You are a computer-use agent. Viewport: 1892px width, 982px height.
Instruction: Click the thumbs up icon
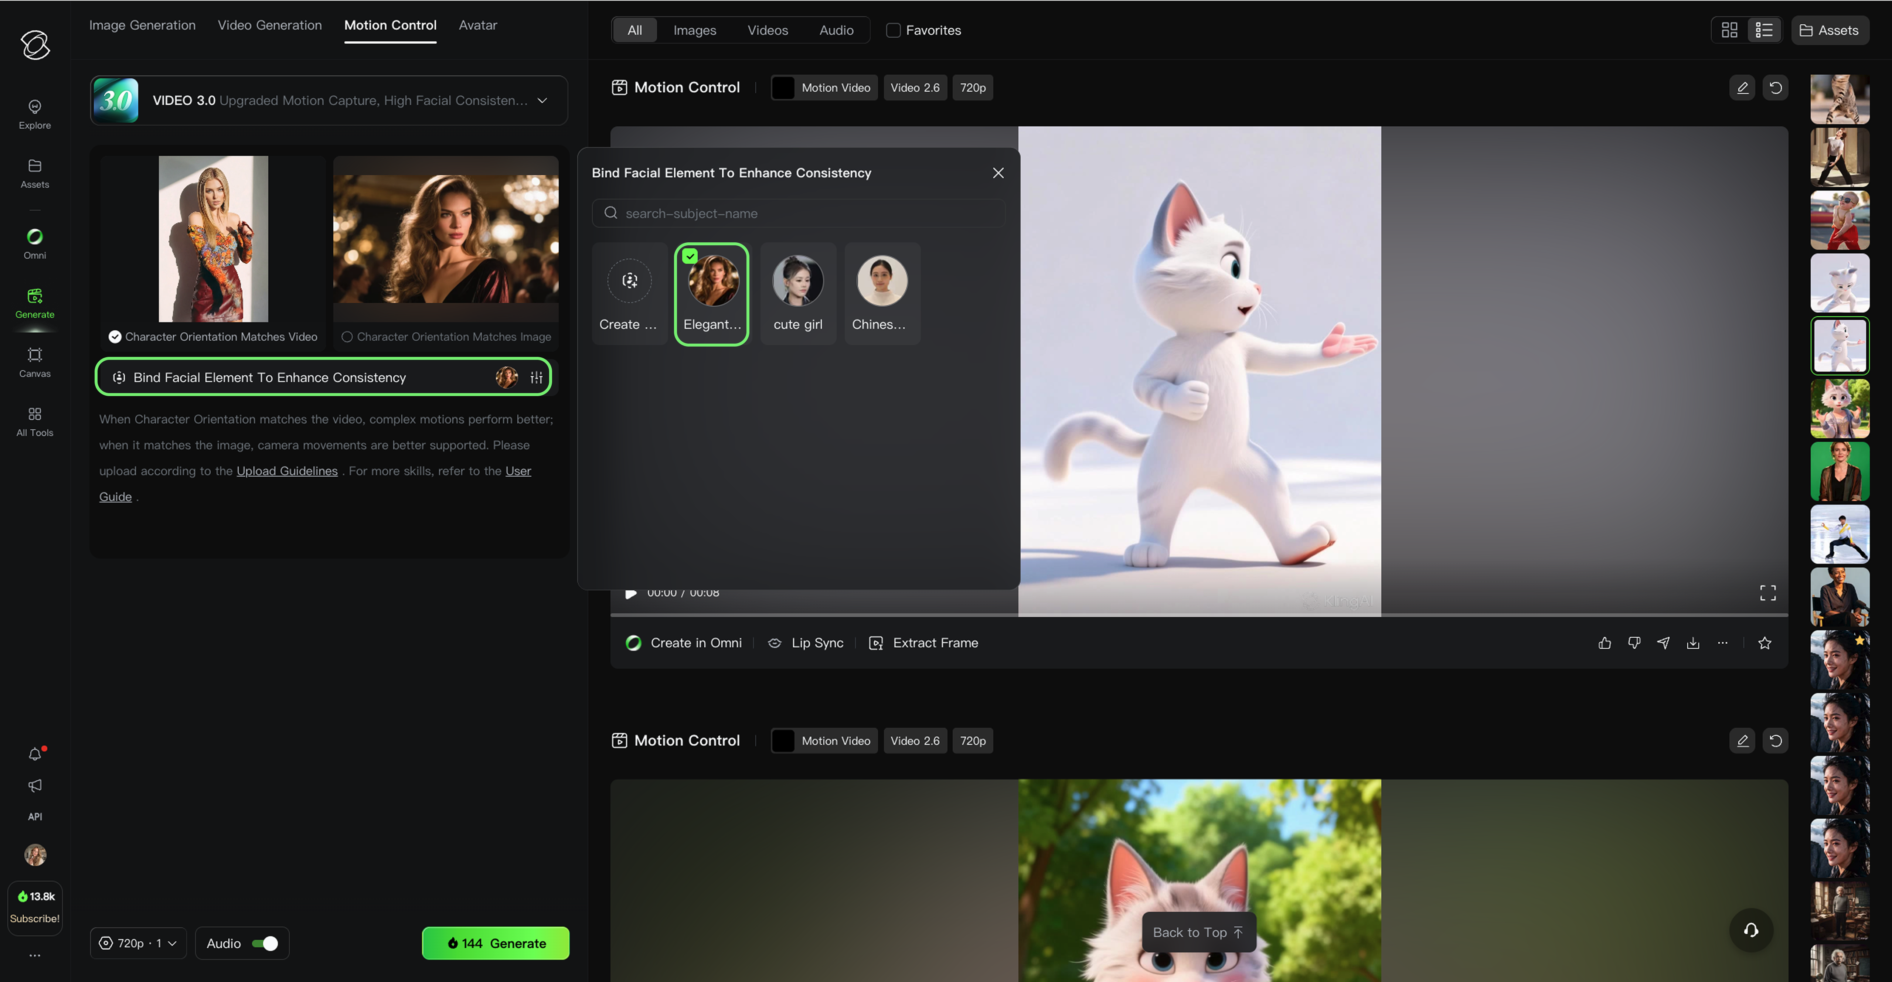[1604, 643]
